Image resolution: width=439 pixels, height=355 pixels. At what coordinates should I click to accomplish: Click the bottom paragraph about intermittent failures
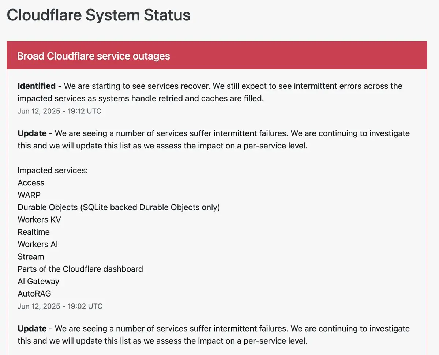pyautogui.click(x=214, y=335)
